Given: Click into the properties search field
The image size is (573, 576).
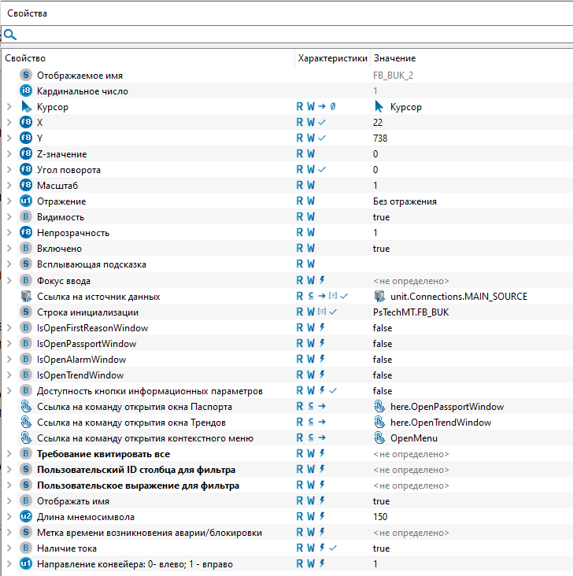Looking at the screenshot, I should coord(291,35).
